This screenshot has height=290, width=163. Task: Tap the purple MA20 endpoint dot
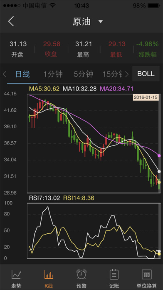(159, 156)
